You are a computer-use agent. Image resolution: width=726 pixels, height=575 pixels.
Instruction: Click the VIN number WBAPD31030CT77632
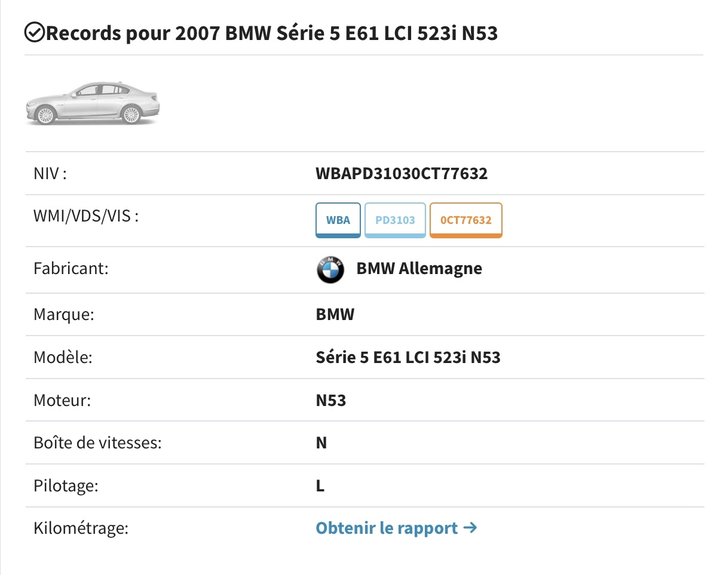tap(402, 174)
